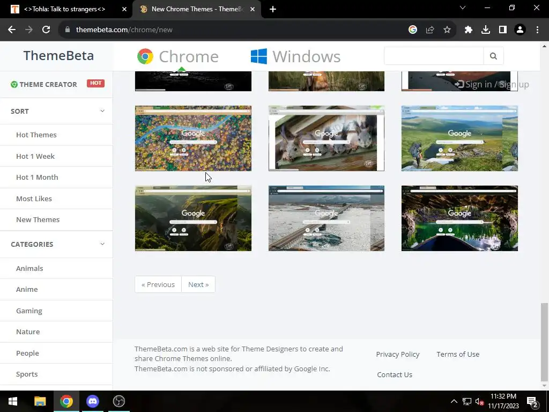
Task: Open the green canyon theme thumbnail
Action: (193, 218)
